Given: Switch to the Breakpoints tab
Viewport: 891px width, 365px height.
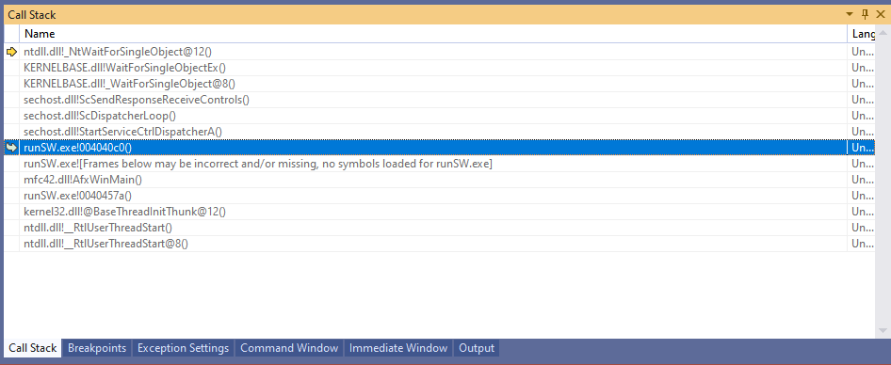Looking at the screenshot, I should (97, 348).
